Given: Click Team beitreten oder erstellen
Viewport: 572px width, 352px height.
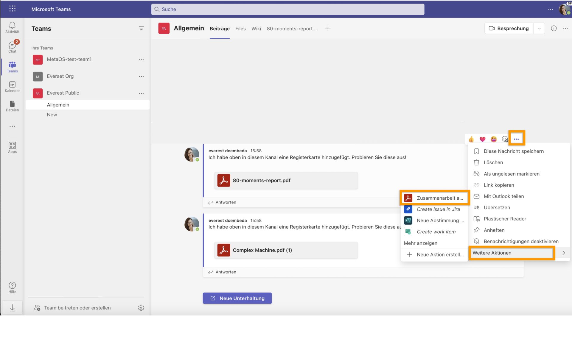Looking at the screenshot, I should point(72,308).
